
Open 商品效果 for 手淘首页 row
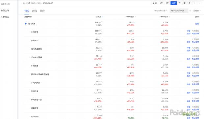(x=195, y=42)
